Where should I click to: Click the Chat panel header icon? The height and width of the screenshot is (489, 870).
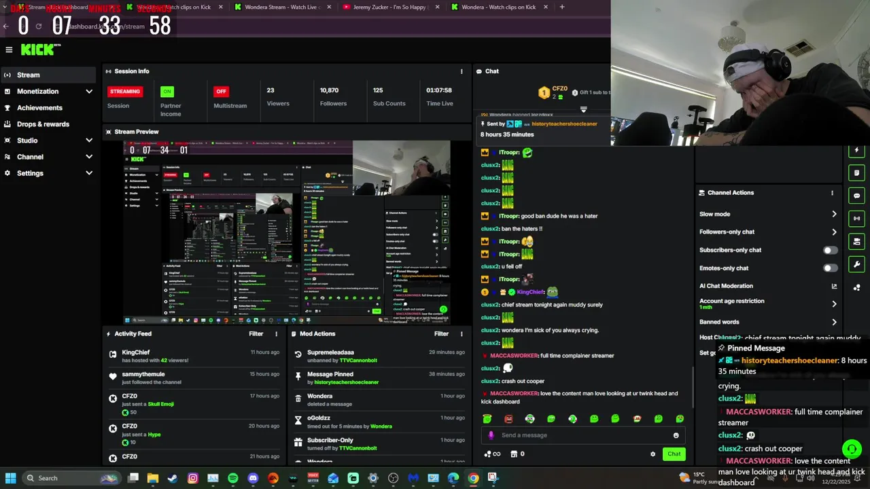pyautogui.click(x=479, y=71)
